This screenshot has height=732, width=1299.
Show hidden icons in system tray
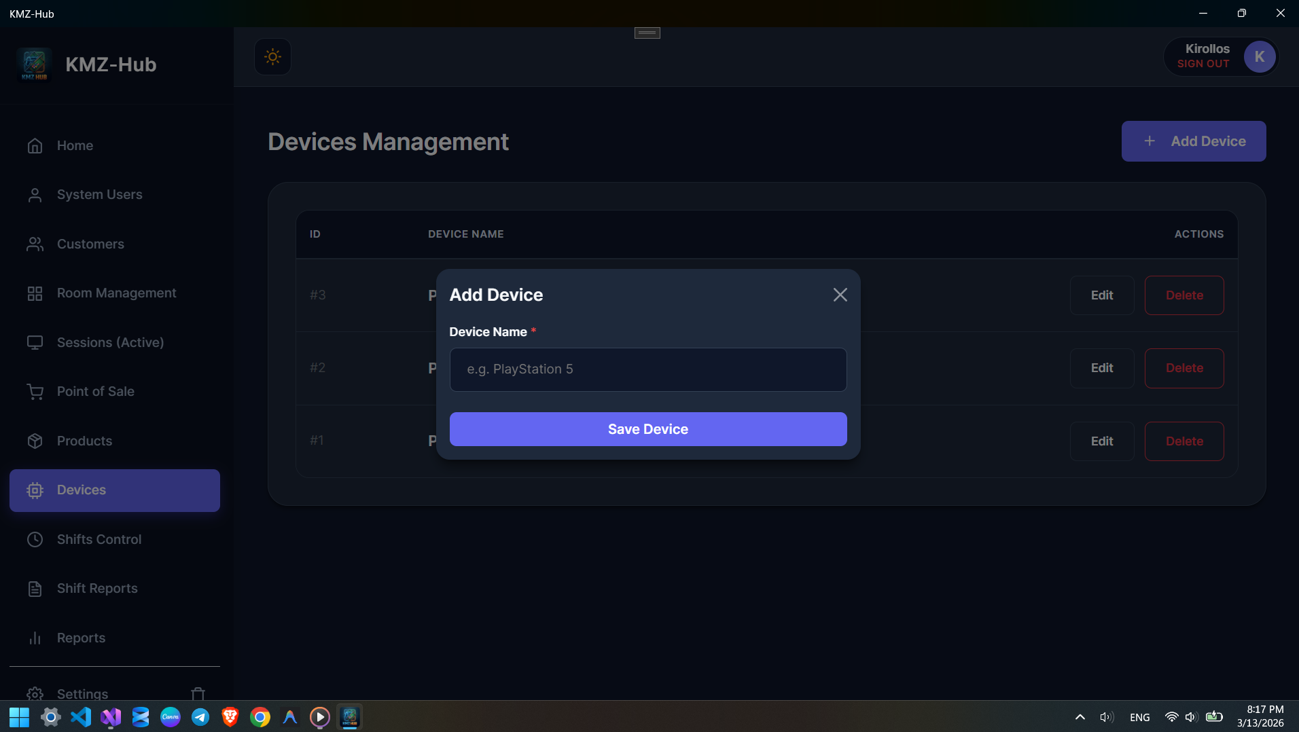coord(1080,717)
